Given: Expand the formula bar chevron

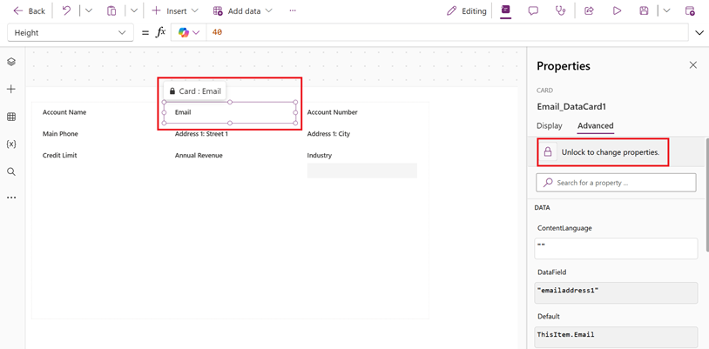Looking at the screenshot, I should 699,32.
